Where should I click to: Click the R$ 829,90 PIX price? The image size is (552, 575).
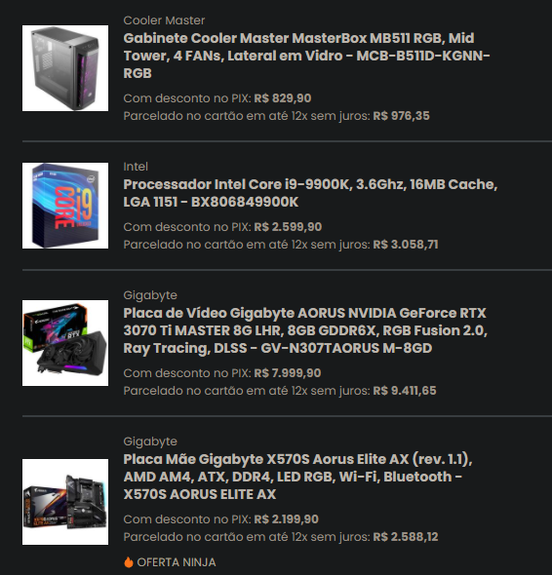(x=283, y=98)
